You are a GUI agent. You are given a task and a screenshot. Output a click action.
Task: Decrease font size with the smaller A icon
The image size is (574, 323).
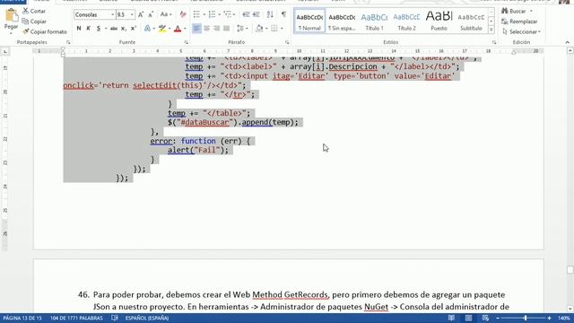click(x=151, y=14)
